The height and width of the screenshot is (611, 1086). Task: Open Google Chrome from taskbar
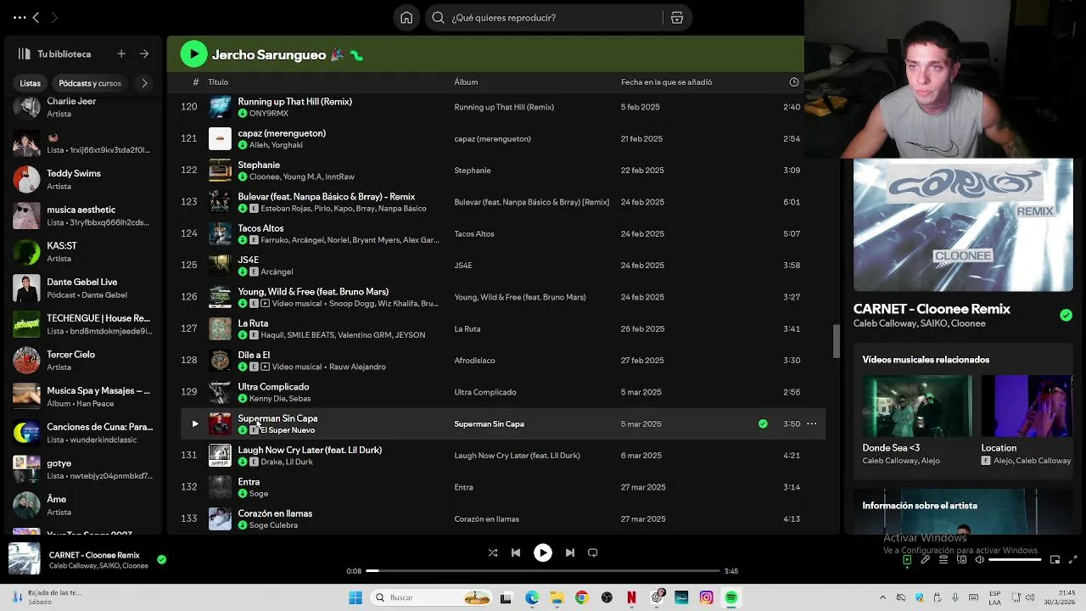pos(581,597)
